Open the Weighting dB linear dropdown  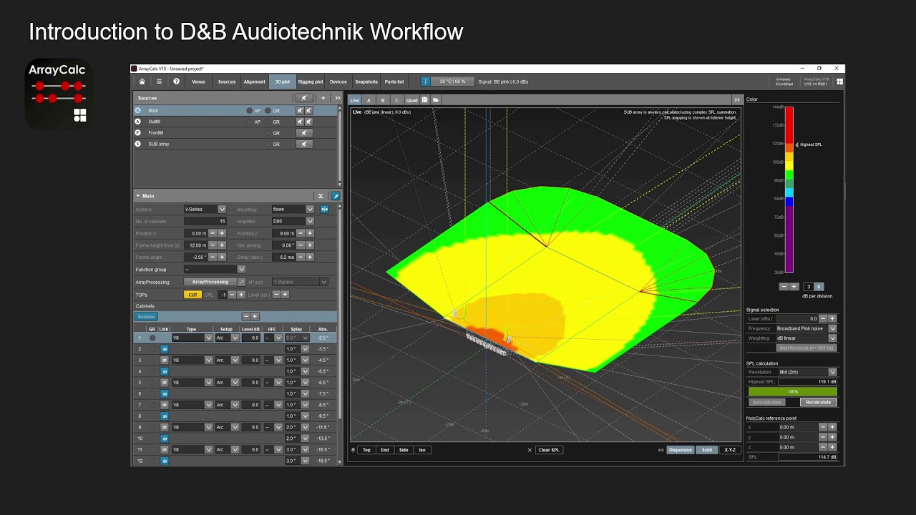806,338
